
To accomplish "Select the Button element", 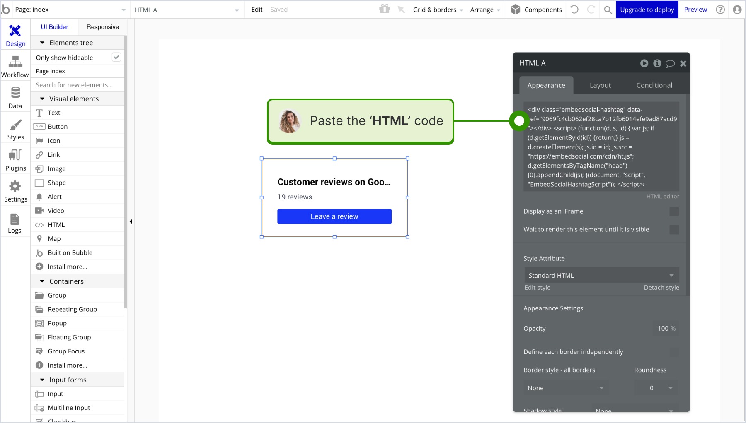I will [x=78, y=127].
